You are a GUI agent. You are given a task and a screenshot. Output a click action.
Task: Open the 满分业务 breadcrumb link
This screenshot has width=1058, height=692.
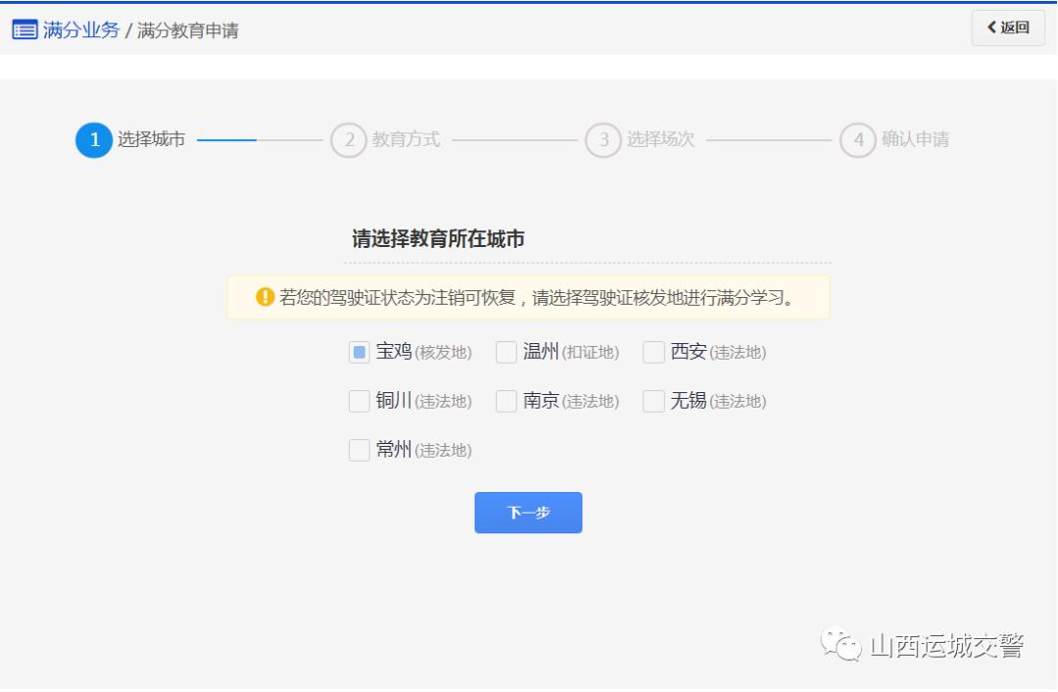click(80, 29)
